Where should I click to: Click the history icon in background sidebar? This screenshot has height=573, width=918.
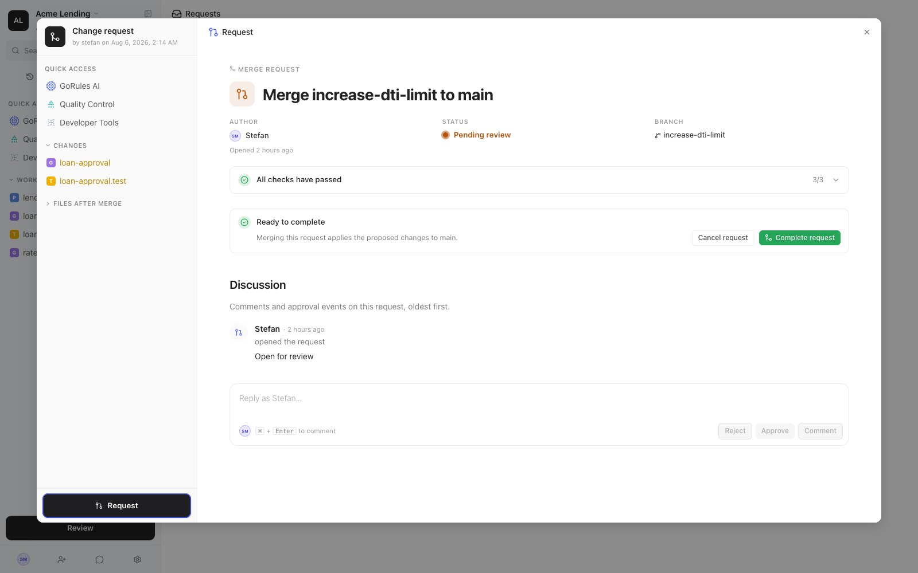click(30, 77)
